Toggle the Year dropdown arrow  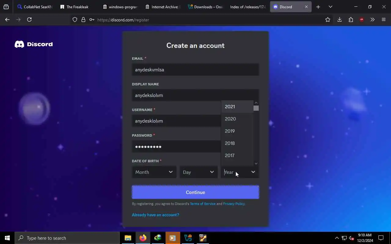pyautogui.click(x=253, y=172)
